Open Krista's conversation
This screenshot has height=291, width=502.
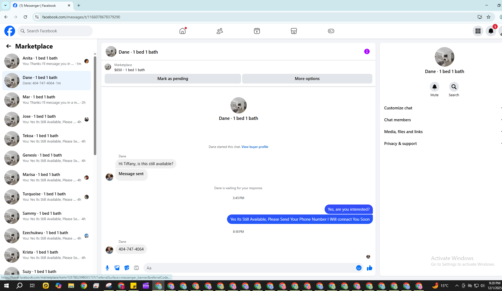(x=46, y=255)
